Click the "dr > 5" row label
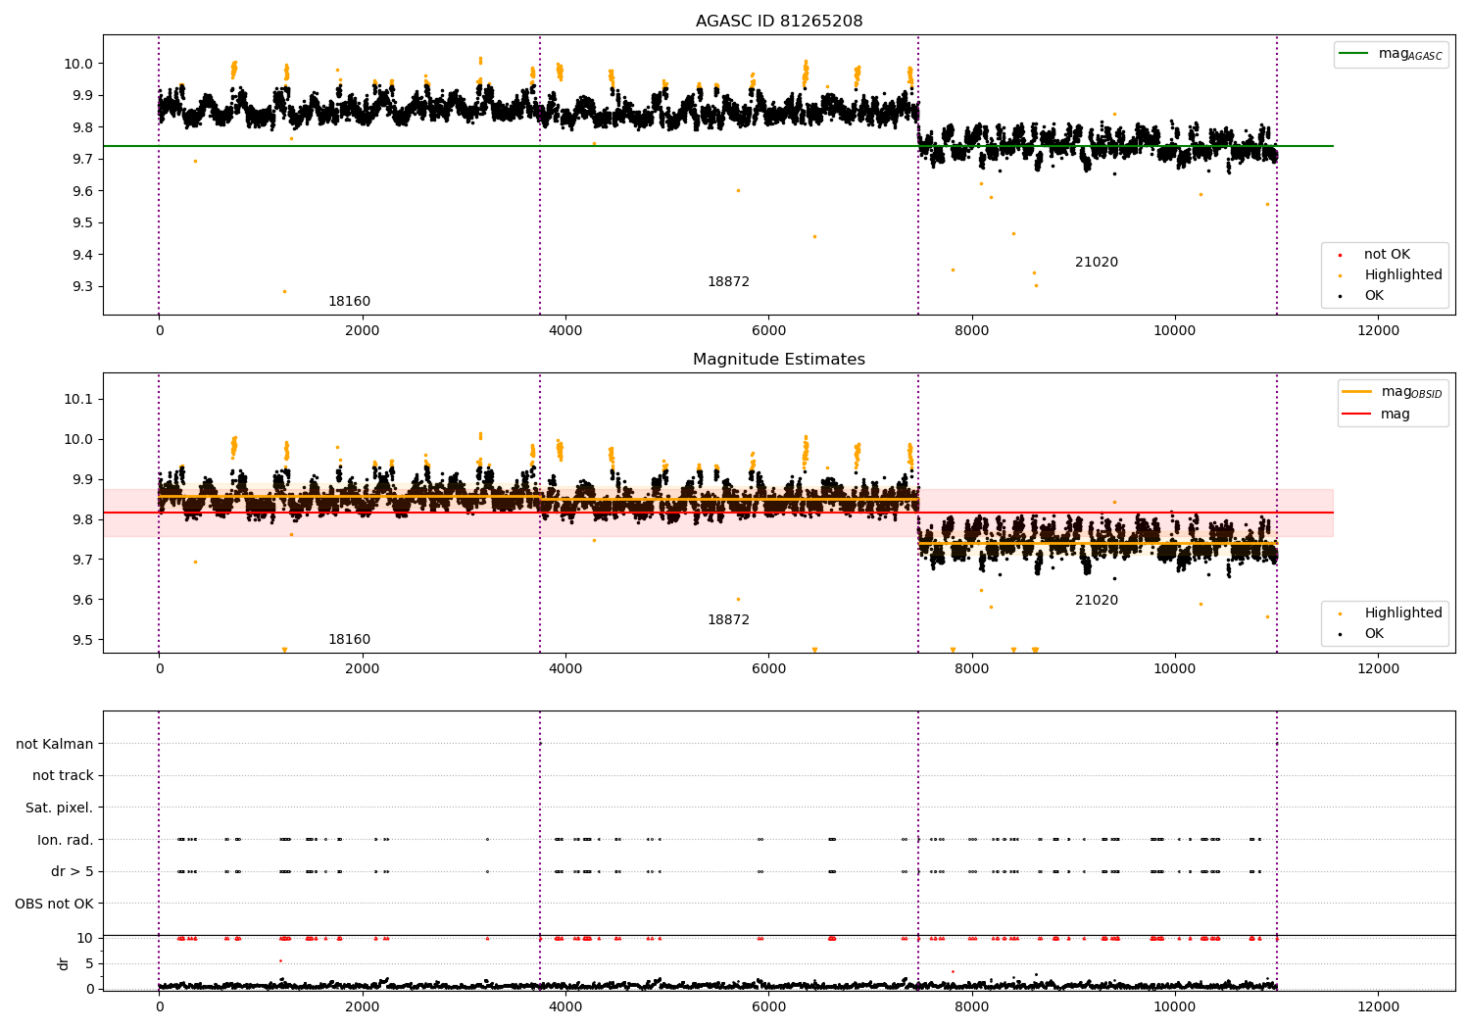 click(73, 872)
